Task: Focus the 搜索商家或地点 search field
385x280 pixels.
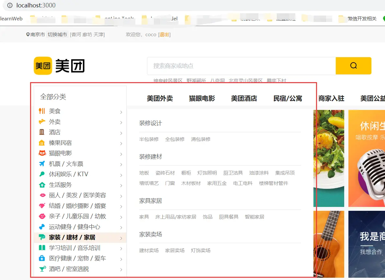Action: point(241,66)
